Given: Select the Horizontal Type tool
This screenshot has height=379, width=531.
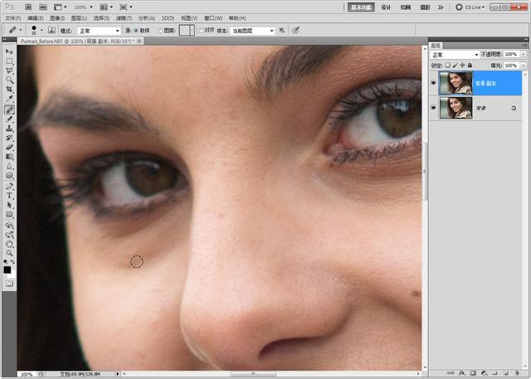Looking at the screenshot, I should (x=9, y=196).
